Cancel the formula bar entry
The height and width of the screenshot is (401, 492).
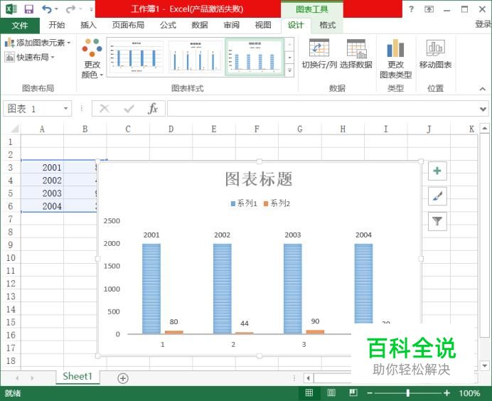pyautogui.click(x=105, y=109)
